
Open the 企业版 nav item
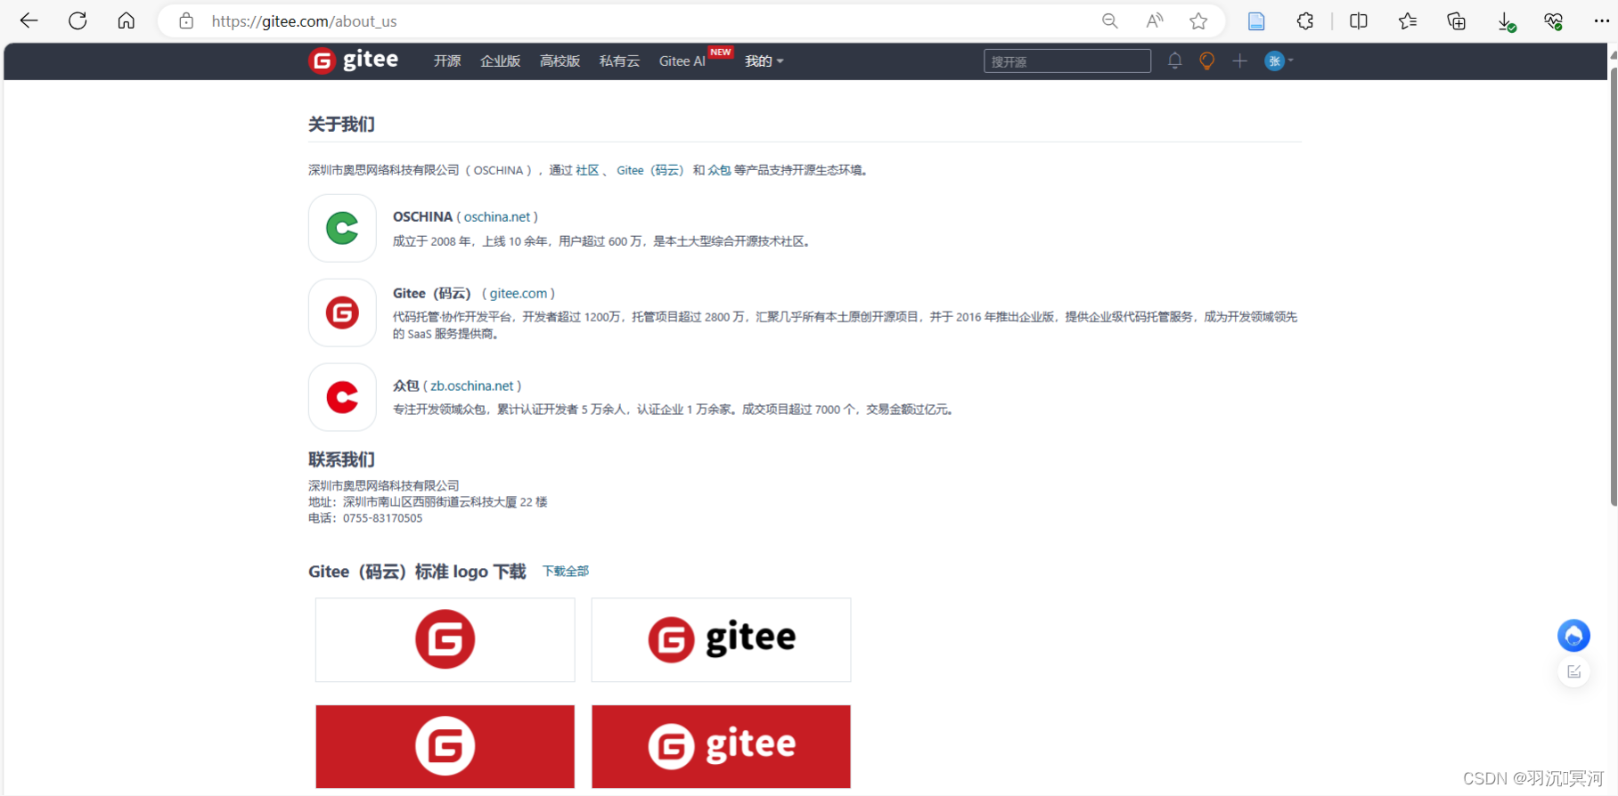(500, 61)
